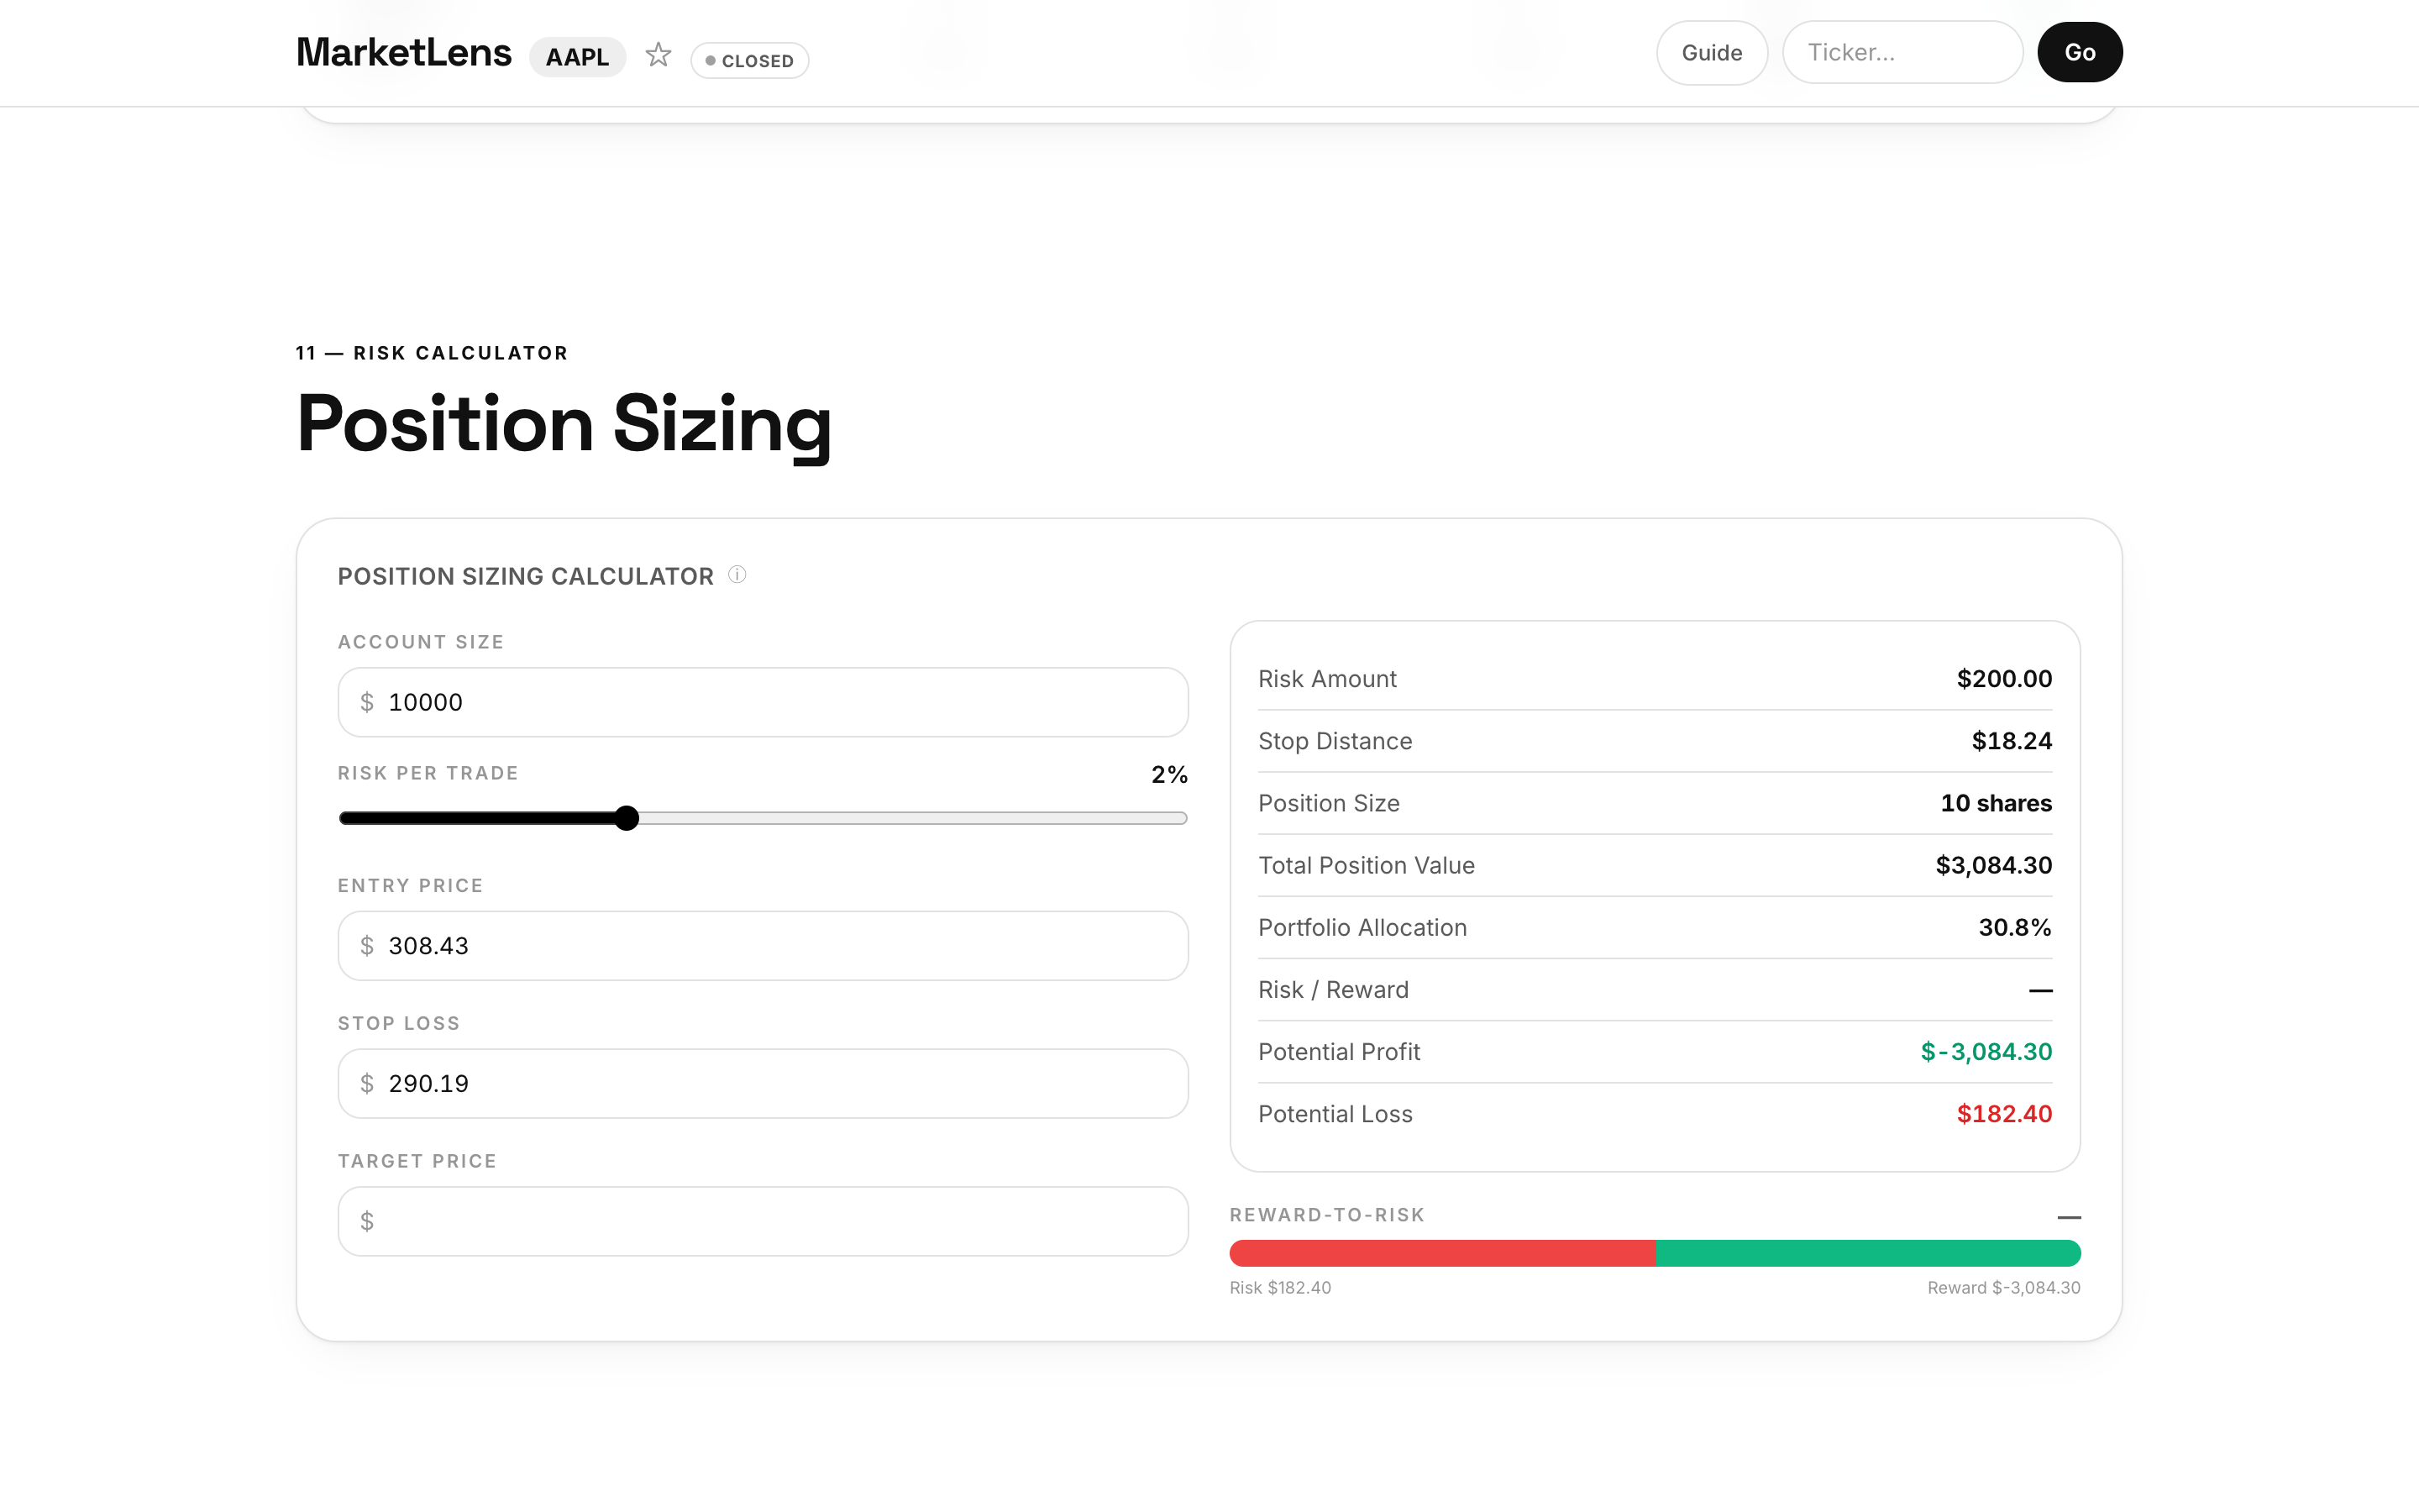Click the Stop Loss input showing 290.19

[763, 1083]
